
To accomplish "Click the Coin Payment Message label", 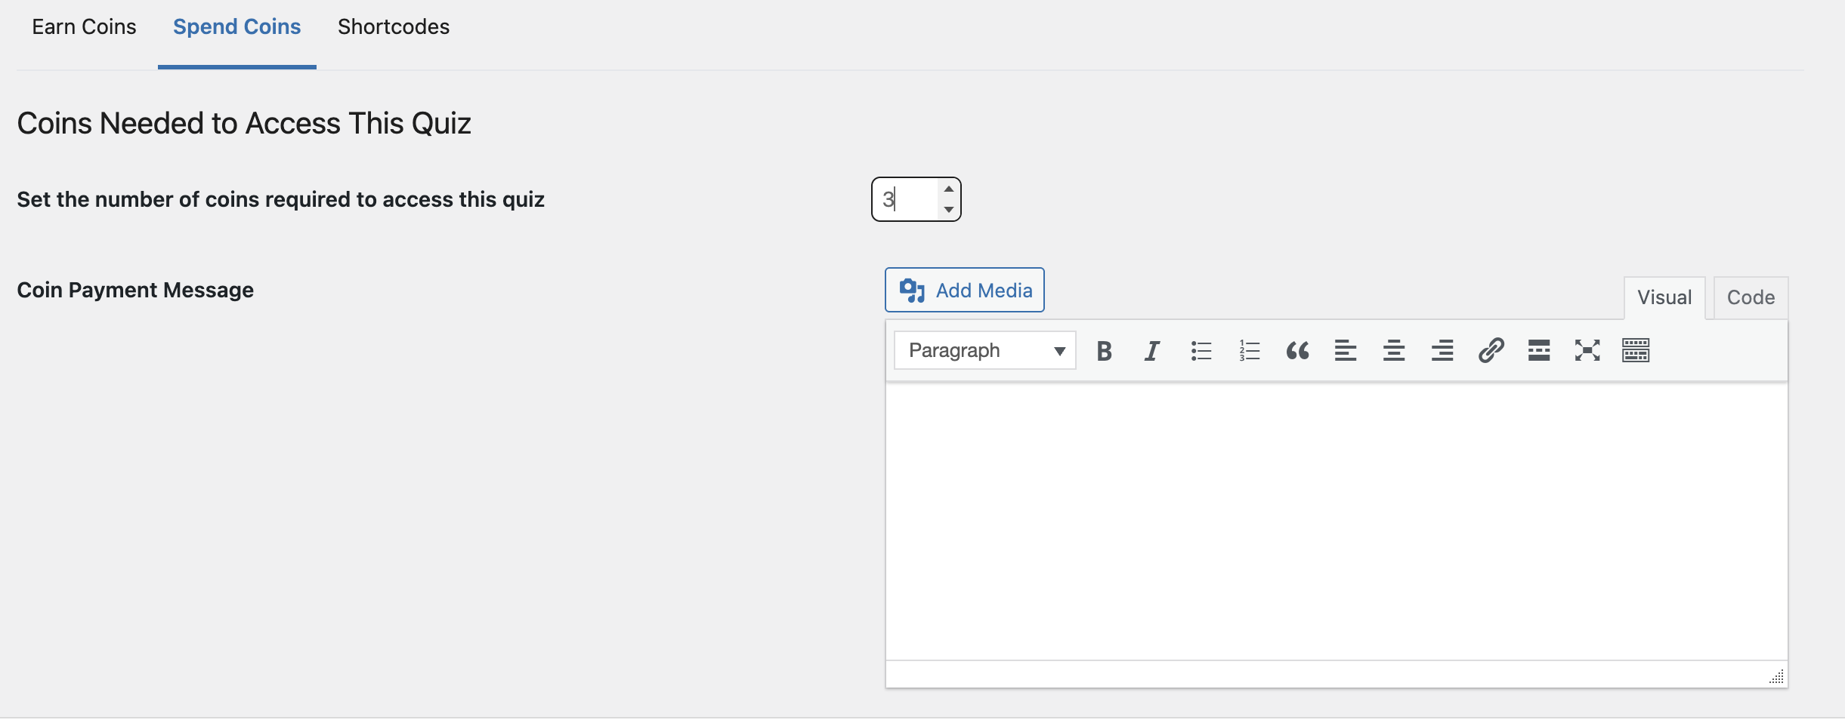I will point(135,290).
